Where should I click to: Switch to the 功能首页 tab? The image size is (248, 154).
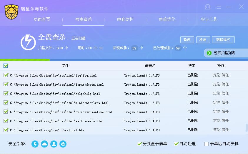click(x=42, y=19)
